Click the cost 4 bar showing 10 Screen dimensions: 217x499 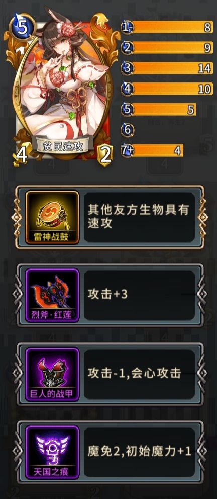point(172,89)
